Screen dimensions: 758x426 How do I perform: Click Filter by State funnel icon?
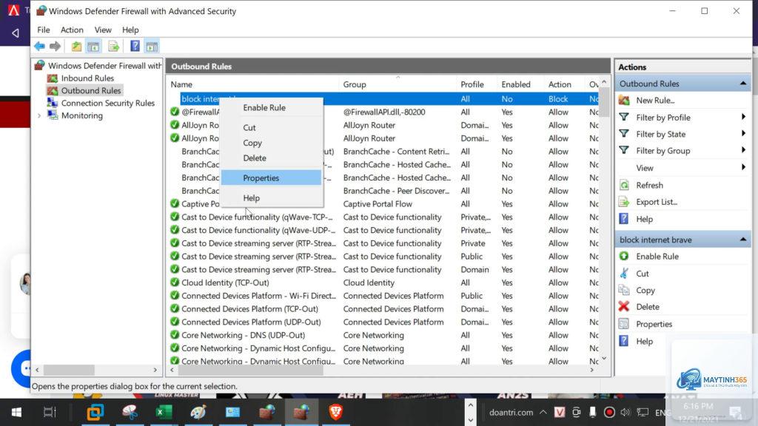(x=624, y=134)
